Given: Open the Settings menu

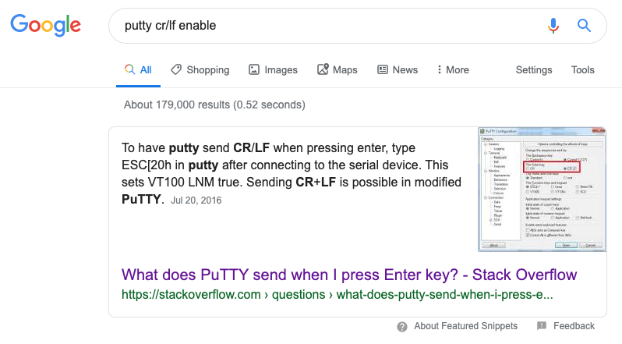Looking at the screenshot, I should [x=534, y=69].
